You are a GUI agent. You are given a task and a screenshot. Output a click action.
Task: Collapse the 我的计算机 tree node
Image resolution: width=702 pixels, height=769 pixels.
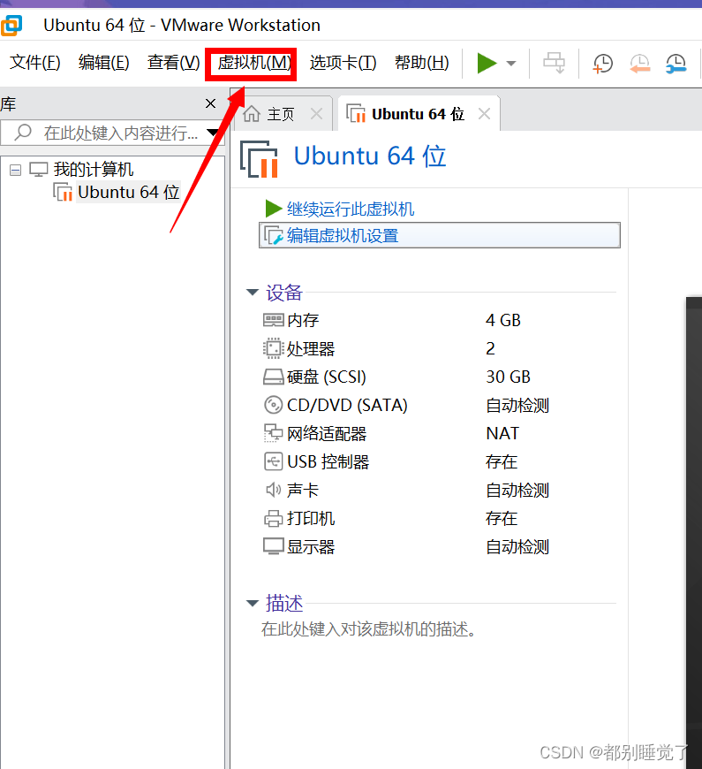coord(16,171)
